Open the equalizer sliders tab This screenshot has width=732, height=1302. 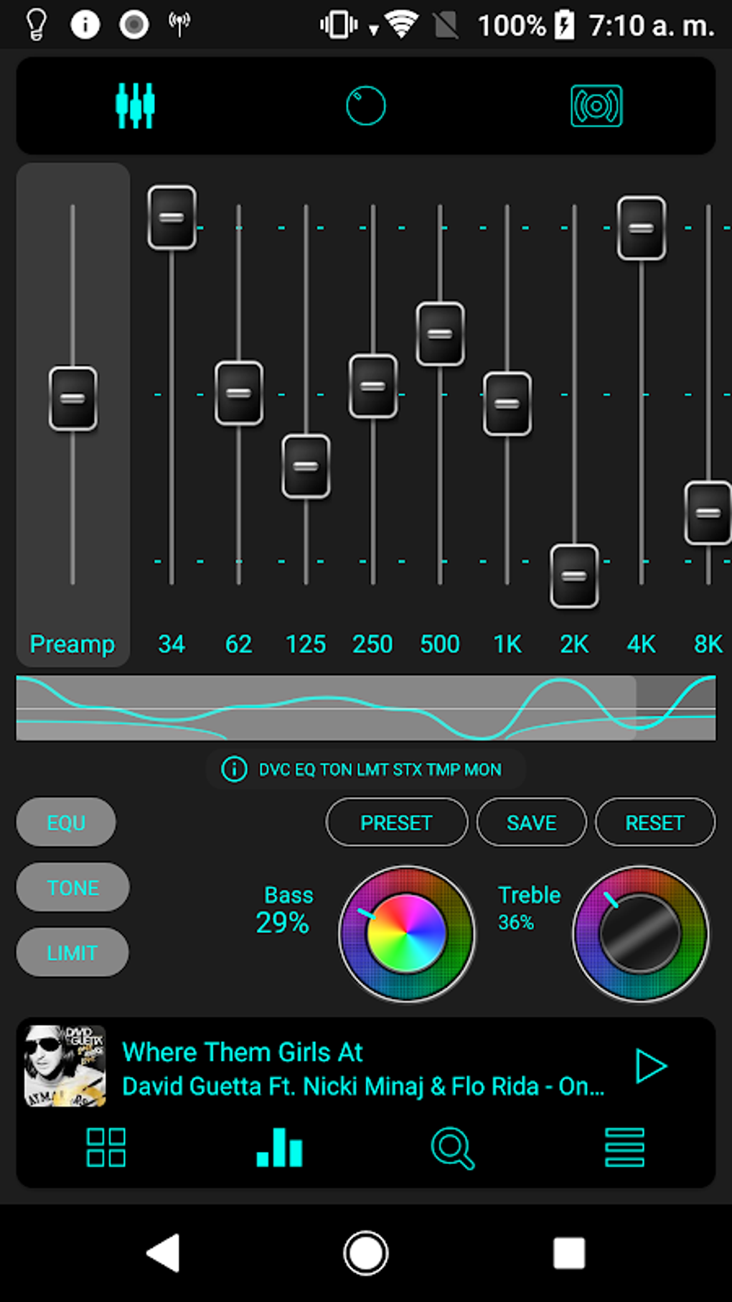[135, 106]
